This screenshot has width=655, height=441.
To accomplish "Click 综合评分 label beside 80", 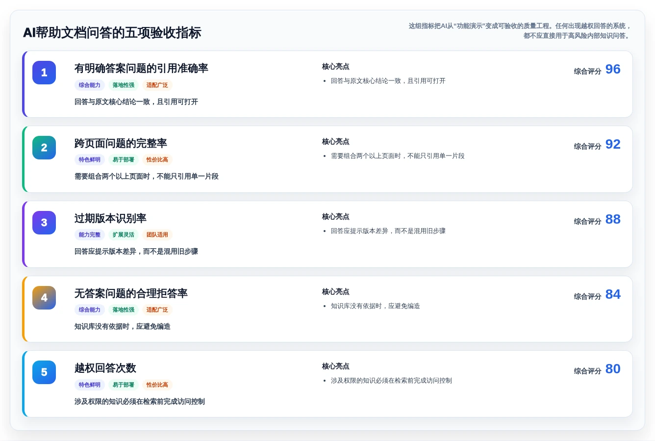I will click(587, 371).
